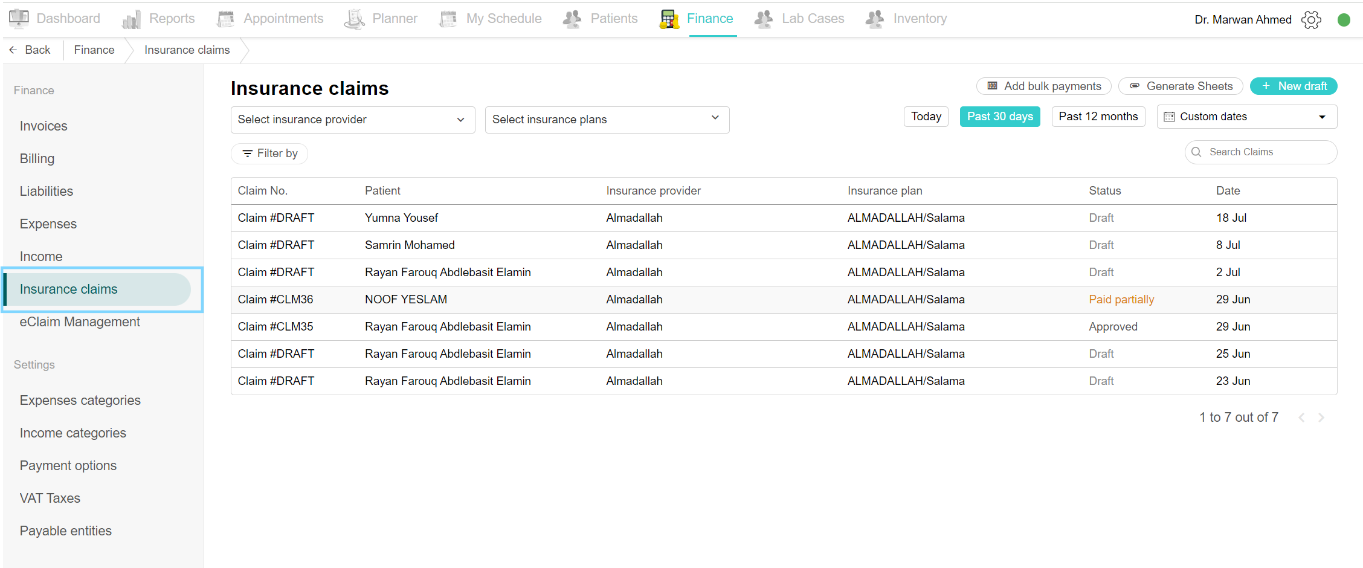
Task: Click the previous page arrow in pagination
Action: pos(1301,418)
